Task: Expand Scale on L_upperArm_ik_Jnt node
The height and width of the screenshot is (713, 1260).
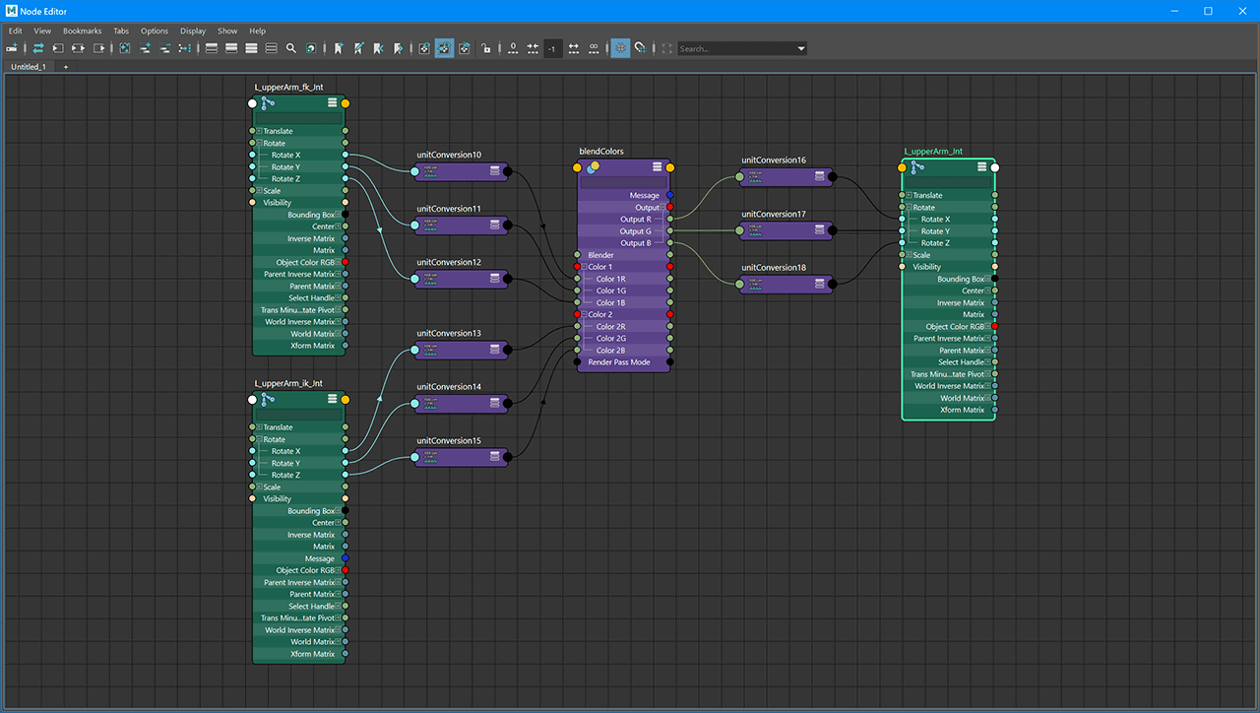Action: tap(260, 486)
